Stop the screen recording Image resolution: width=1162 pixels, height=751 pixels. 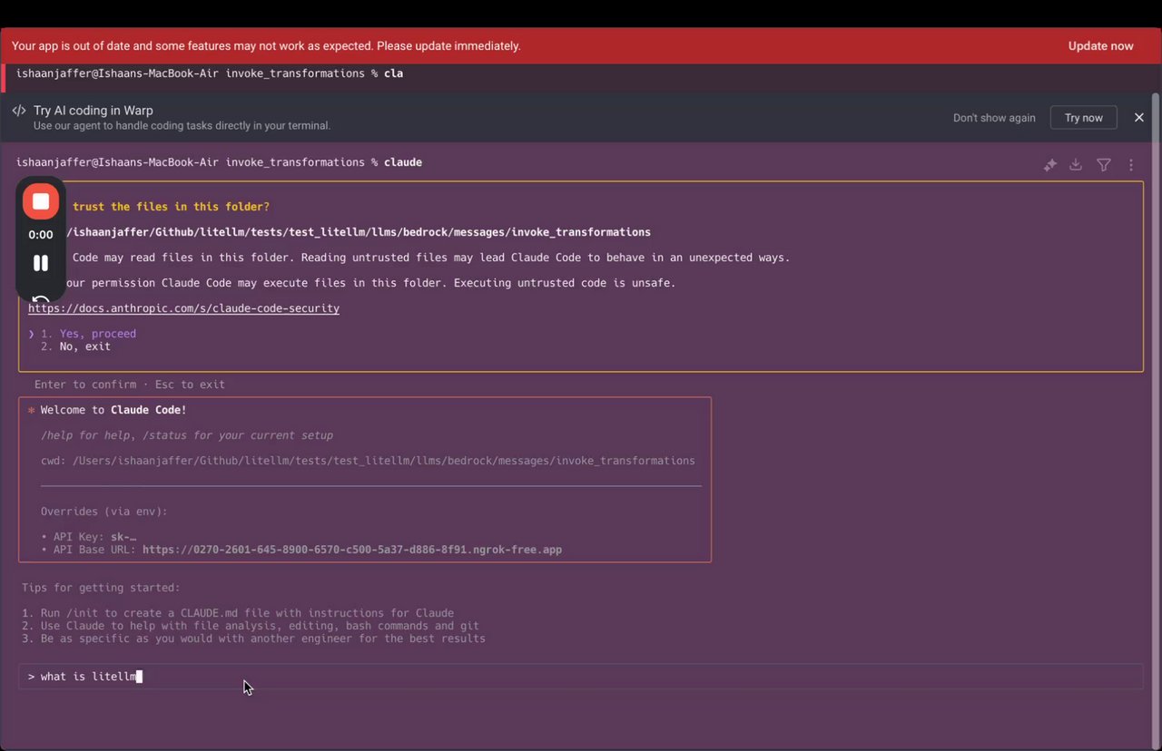[41, 201]
